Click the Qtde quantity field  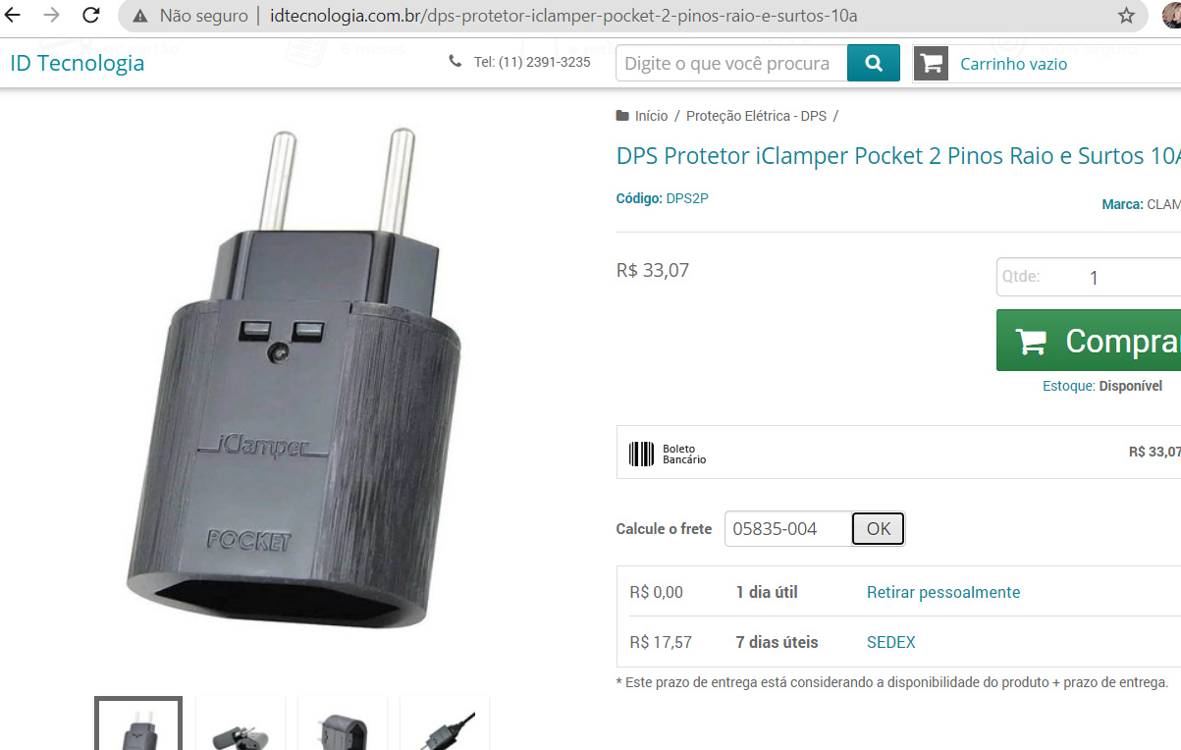(1089, 277)
